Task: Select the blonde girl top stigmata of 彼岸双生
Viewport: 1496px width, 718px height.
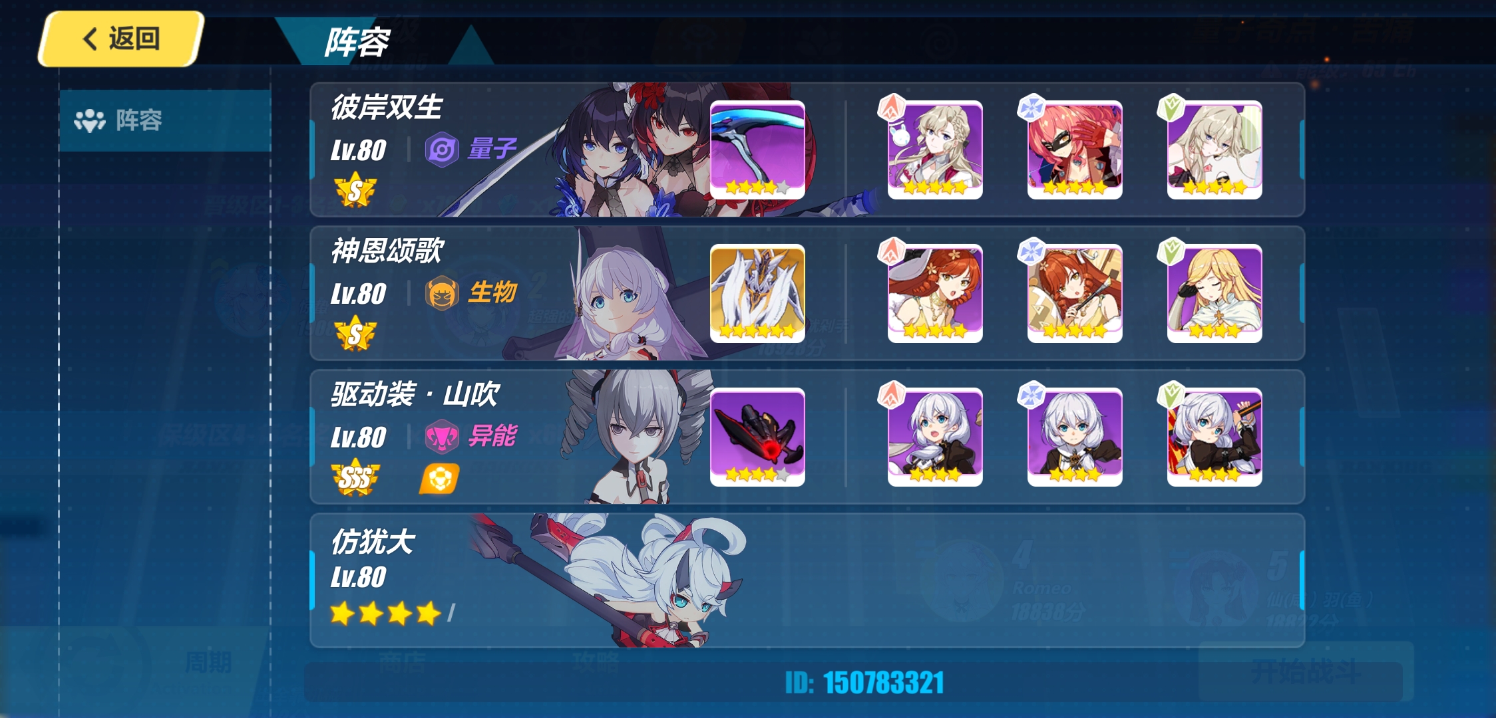Action: click(x=935, y=150)
